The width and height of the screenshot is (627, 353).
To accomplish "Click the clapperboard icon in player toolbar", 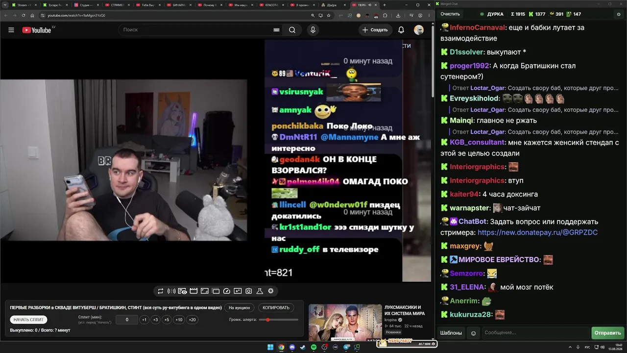I will (193, 291).
